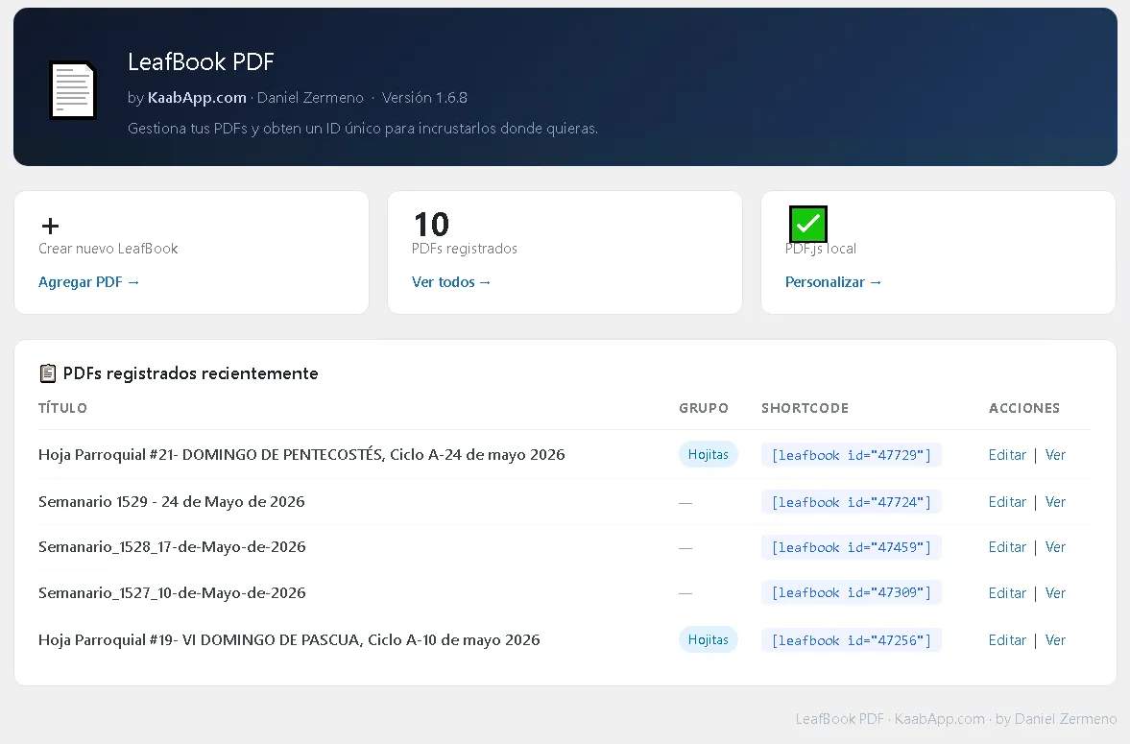Click title Semanario_1527_10-de-Mayo-de-2026
The image size is (1130, 744).
coord(172,592)
